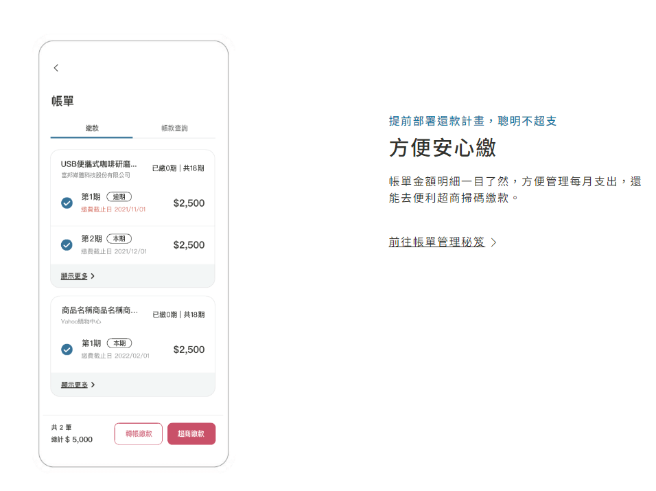Click the 本期 badge on 第2期
656x491 pixels.
point(119,238)
